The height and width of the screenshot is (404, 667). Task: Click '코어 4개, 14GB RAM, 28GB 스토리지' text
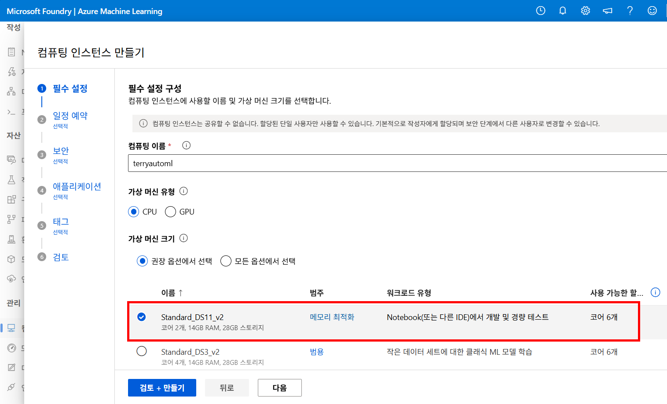213,362
